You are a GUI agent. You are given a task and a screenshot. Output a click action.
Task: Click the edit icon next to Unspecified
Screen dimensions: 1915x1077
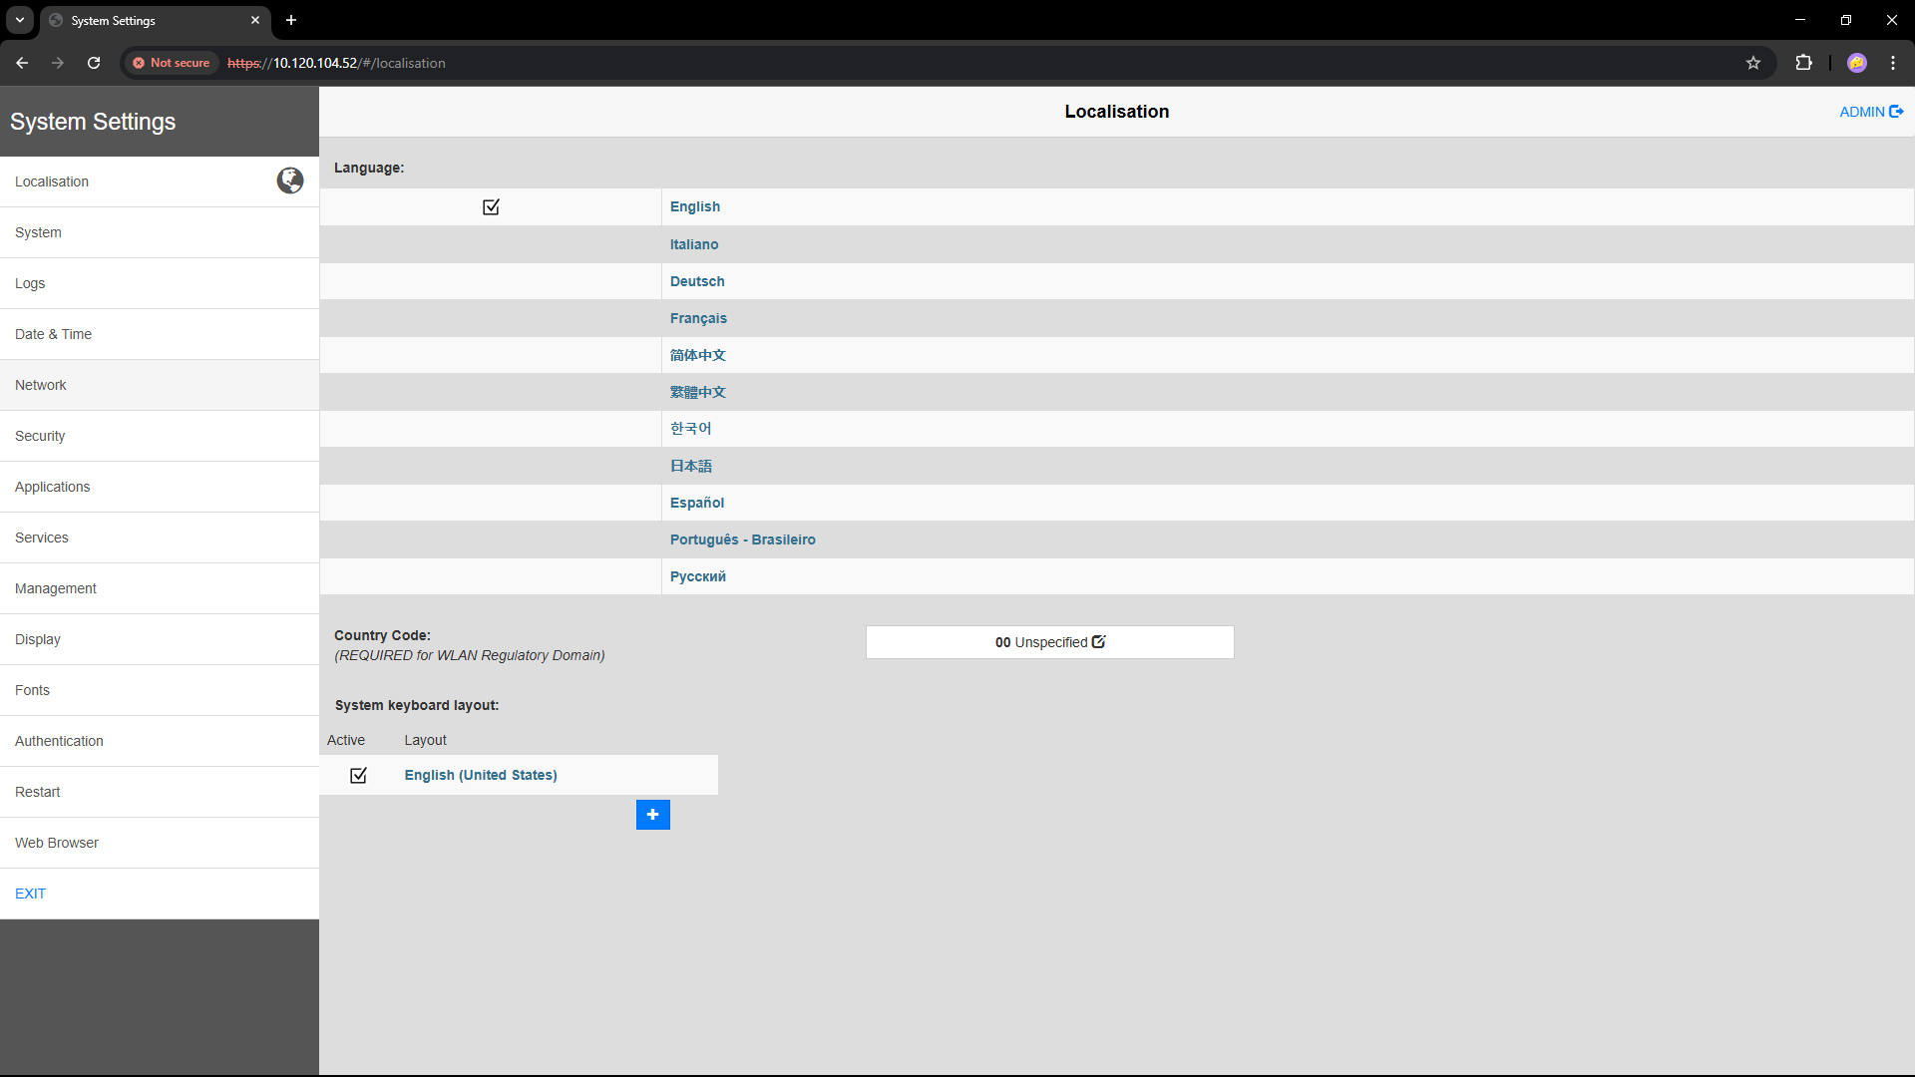(x=1098, y=642)
